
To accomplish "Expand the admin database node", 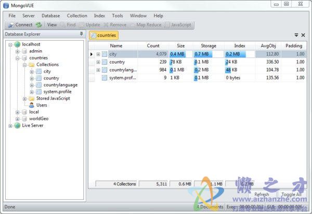I will [18, 51].
